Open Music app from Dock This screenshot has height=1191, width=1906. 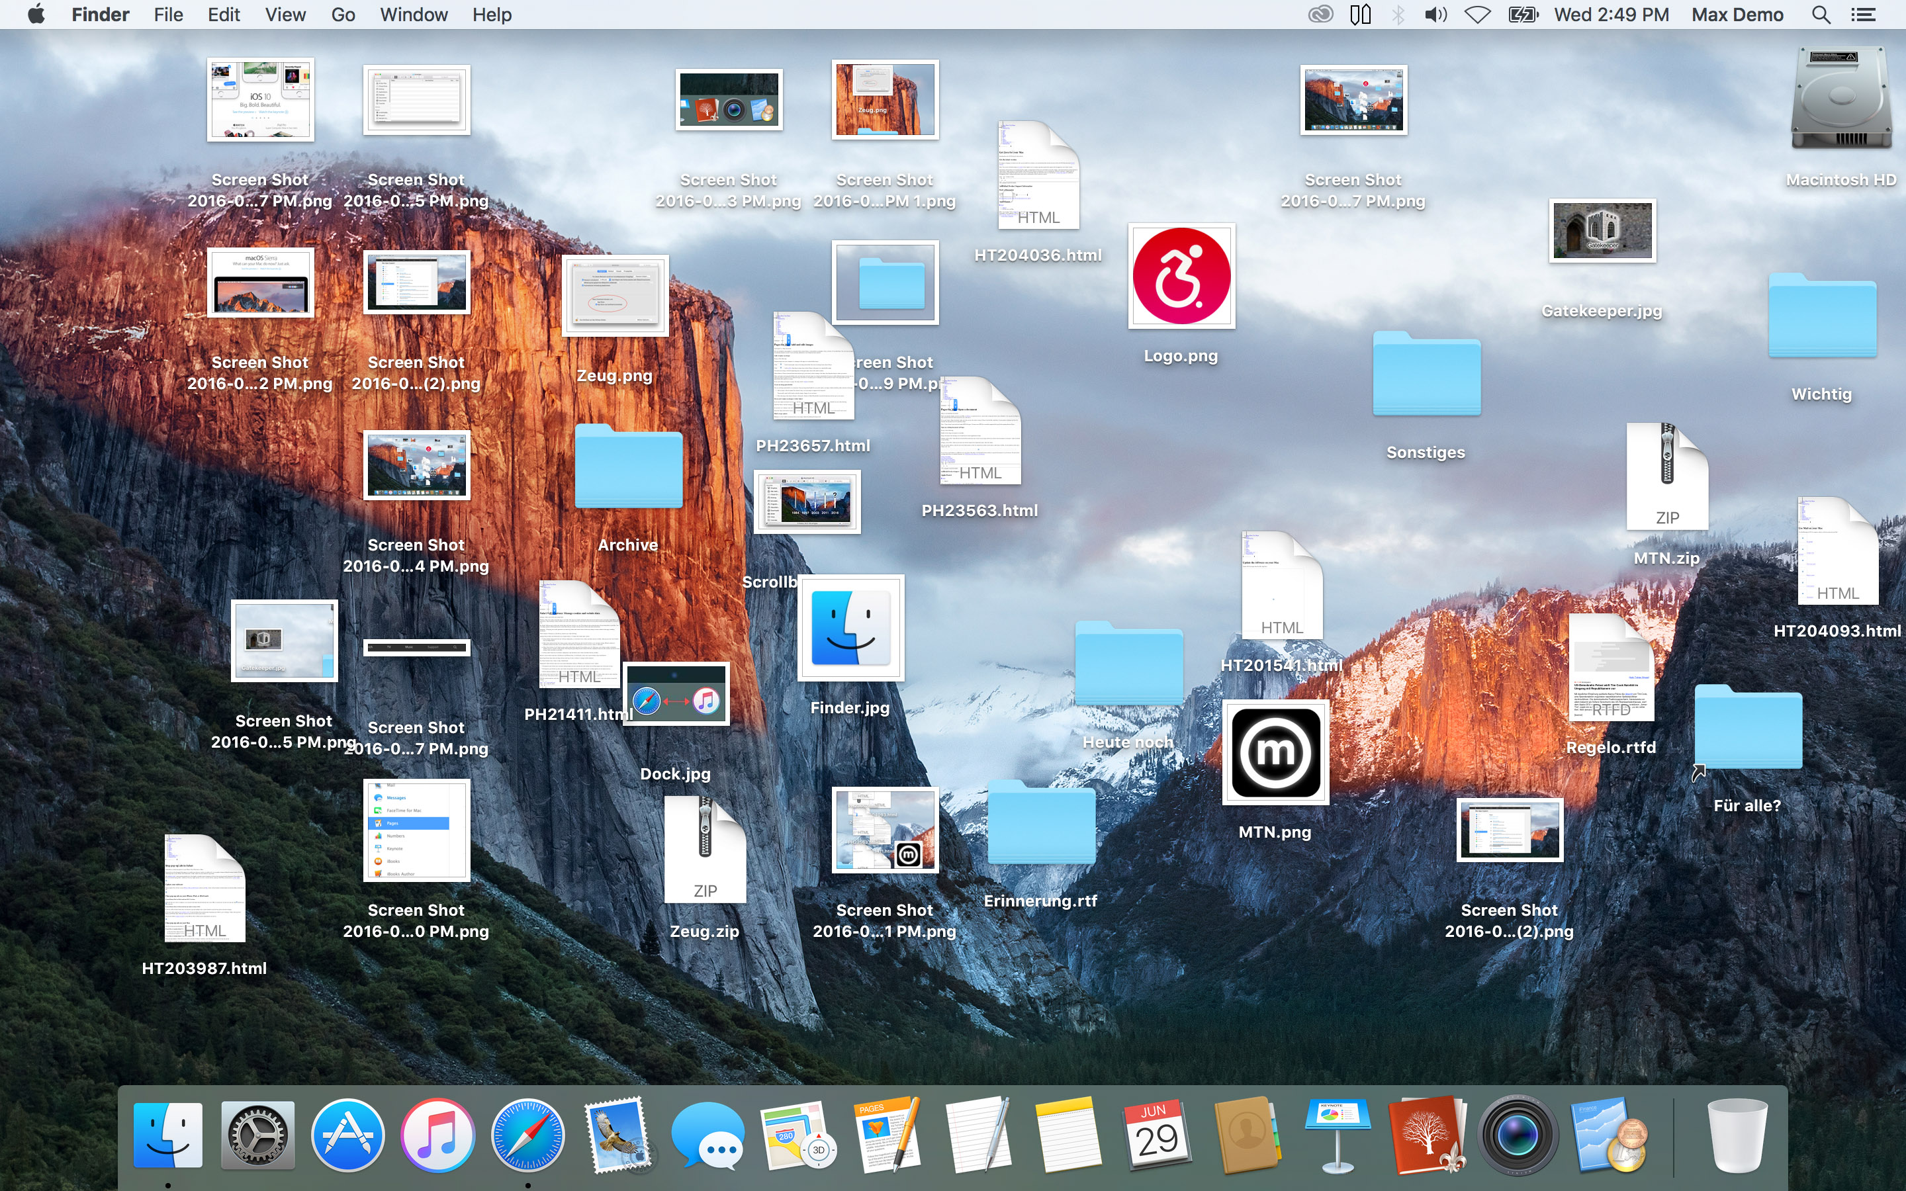pyautogui.click(x=436, y=1133)
